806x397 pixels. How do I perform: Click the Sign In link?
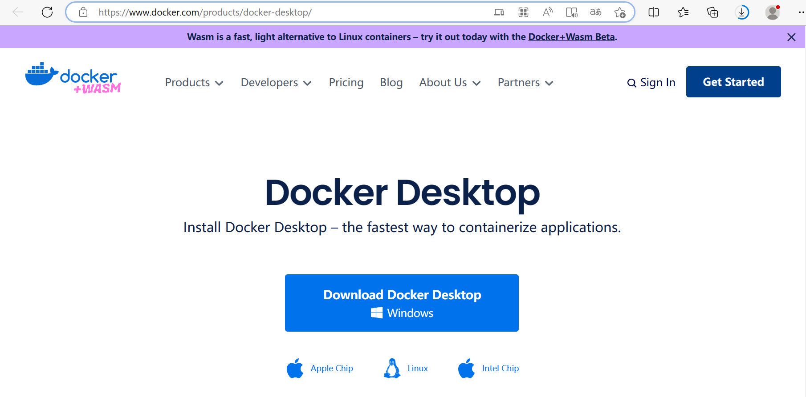click(x=658, y=83)
